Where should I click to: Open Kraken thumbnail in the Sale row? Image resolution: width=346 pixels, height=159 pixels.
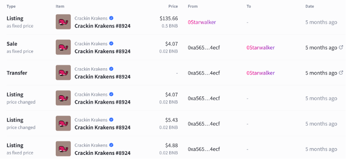pos(63,47)
